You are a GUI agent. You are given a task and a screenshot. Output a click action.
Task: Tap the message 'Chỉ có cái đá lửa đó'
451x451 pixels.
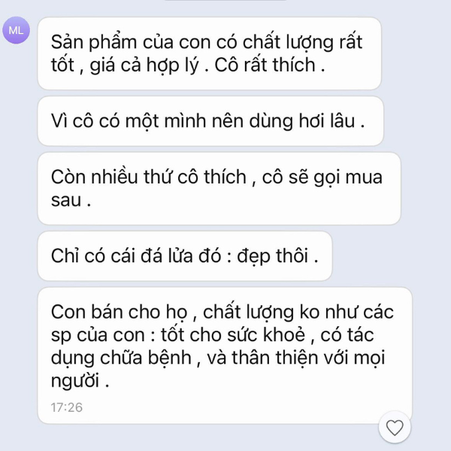tap(185, 256)
